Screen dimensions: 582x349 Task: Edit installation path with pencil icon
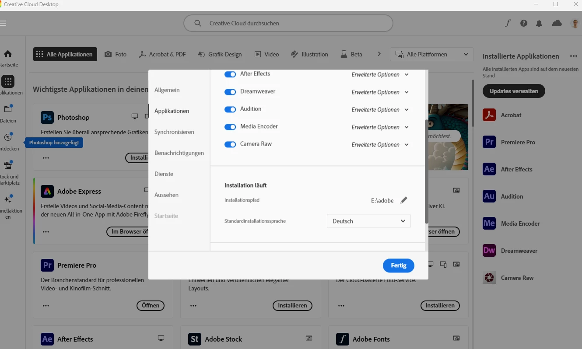(404, 200)
